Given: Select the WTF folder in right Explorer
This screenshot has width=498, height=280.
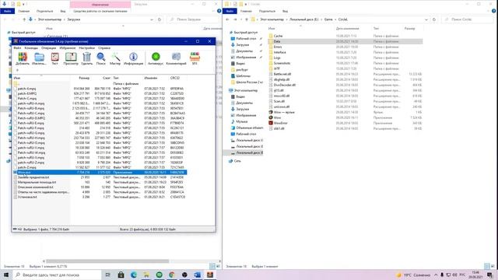Looking at the screenshot, I should point(277,68).
